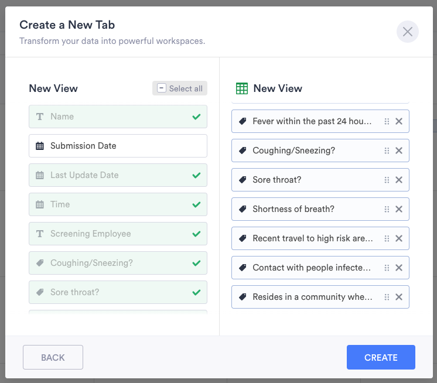Uncheck the Screening Employee field
This screenshot has height=383, width=437.
(118, 234)
